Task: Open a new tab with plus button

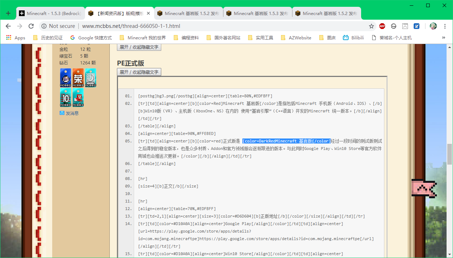Action: coord(8,13)
